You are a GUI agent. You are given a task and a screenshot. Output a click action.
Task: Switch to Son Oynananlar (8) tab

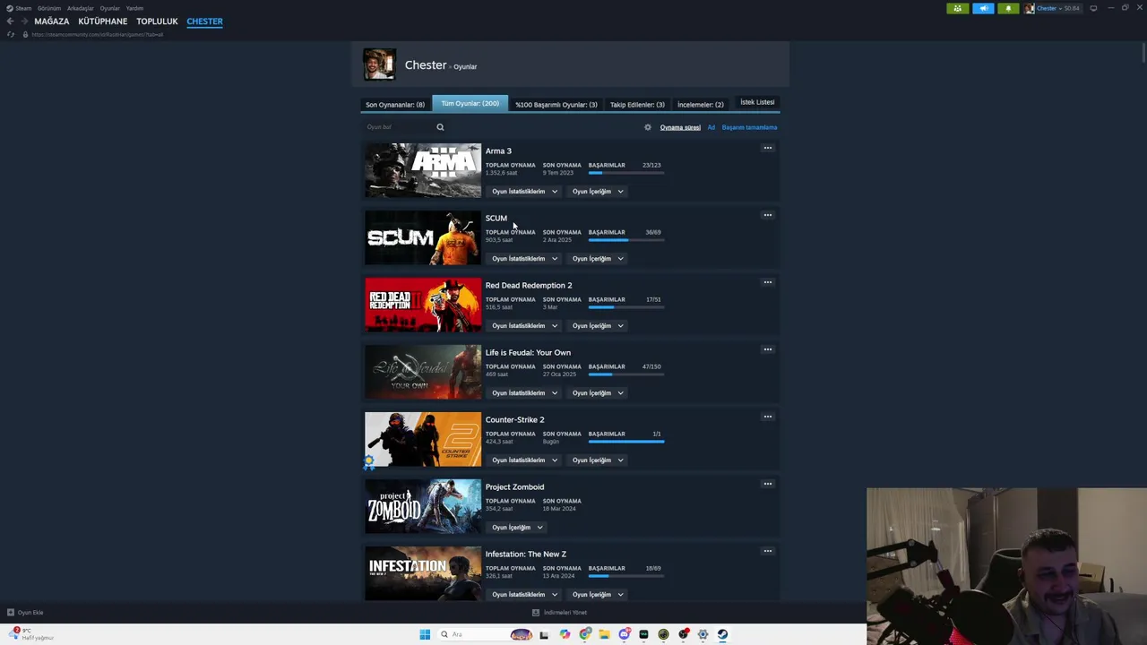tap(395, 105)
